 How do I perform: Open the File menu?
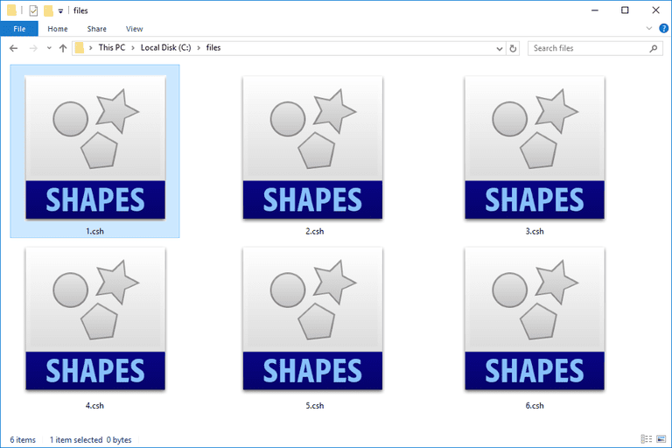click(x=19, y=29)
